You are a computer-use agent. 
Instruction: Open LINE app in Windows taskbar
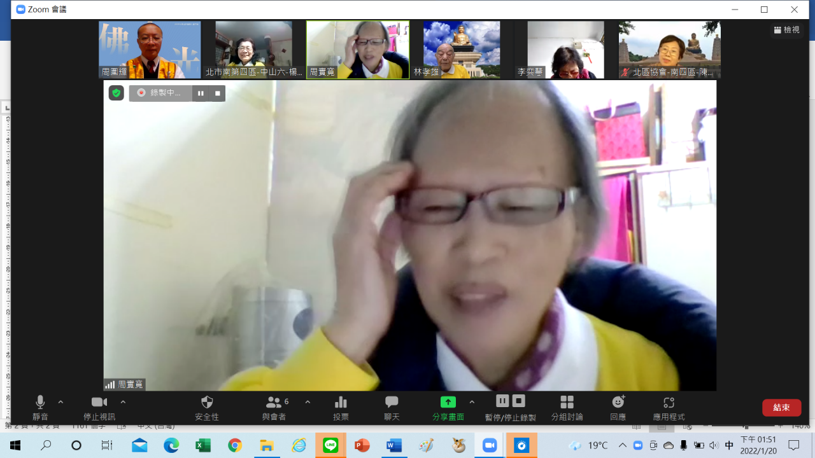coord(330,445)
